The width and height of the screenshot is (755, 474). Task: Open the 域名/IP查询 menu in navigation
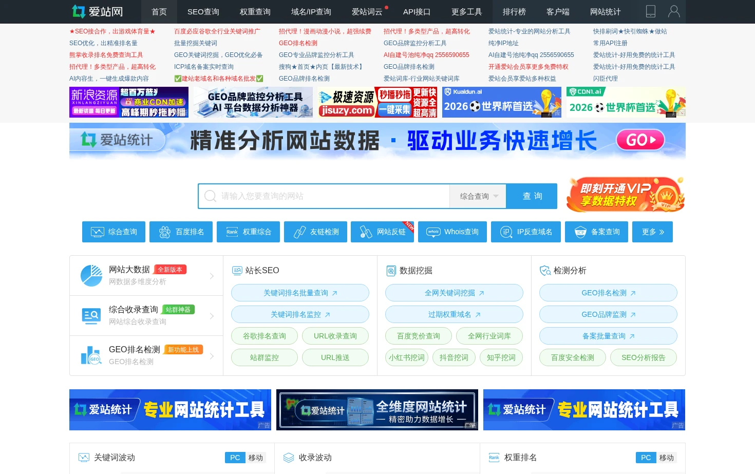311,12
